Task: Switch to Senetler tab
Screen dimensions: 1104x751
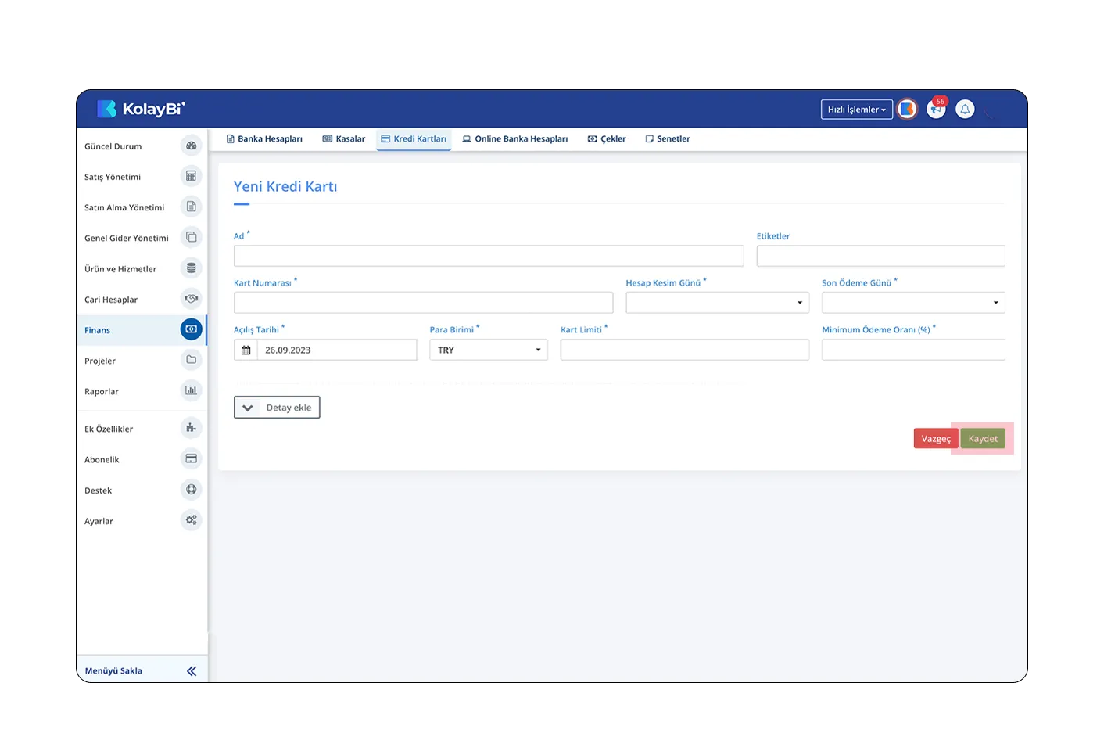Action: [668, 139]
